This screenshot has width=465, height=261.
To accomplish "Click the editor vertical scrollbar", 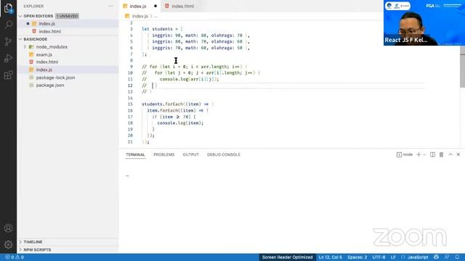I will tap(462, 67).
